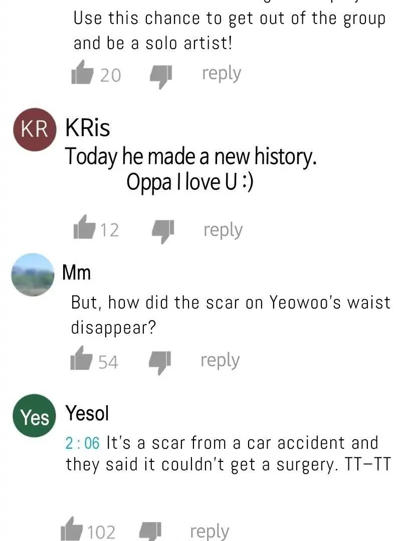
Task: Like KRis's comment with 12 likes
Action: [x=84, y=227]
